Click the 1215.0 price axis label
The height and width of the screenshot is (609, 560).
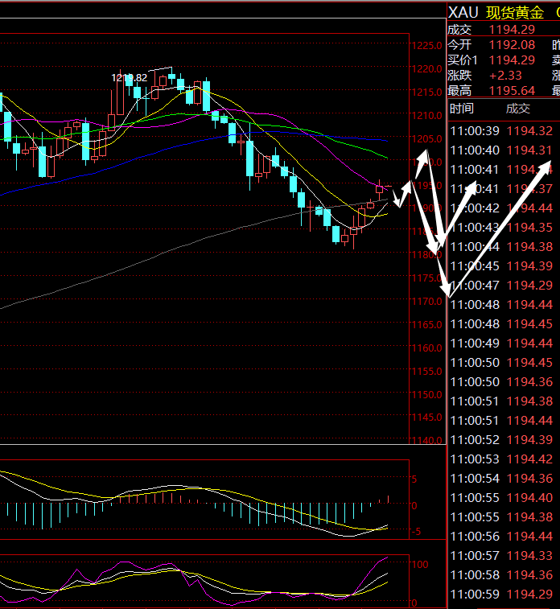coord(426,93)
